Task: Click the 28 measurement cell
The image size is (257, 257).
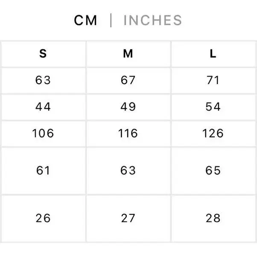Action: (x=213, y=219)
